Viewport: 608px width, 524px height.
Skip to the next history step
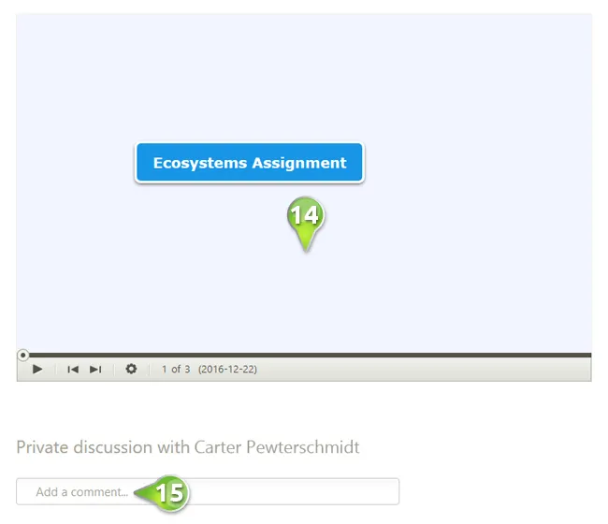(95, 370)
